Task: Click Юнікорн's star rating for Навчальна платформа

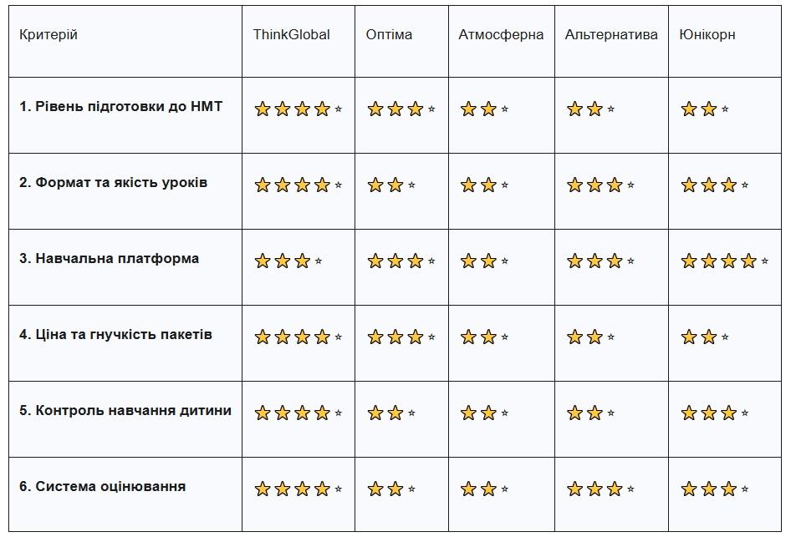Action: (724, 261)
